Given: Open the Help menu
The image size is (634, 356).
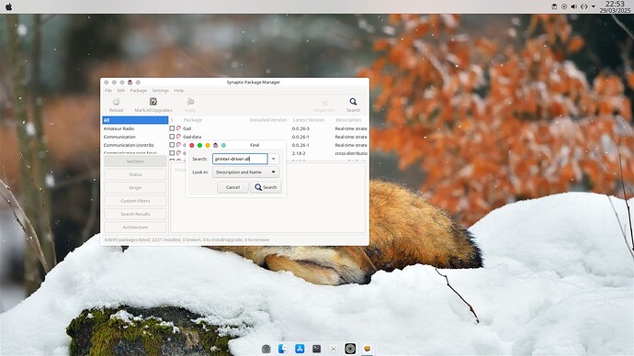Looking at the screenshot, I should [x=179, y=91].
